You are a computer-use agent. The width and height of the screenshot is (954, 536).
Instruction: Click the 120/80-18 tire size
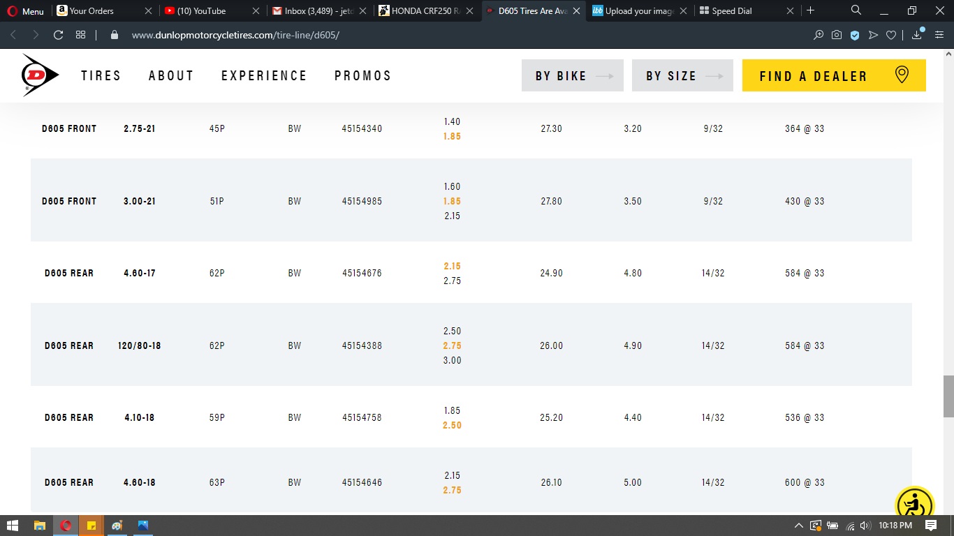140,345
